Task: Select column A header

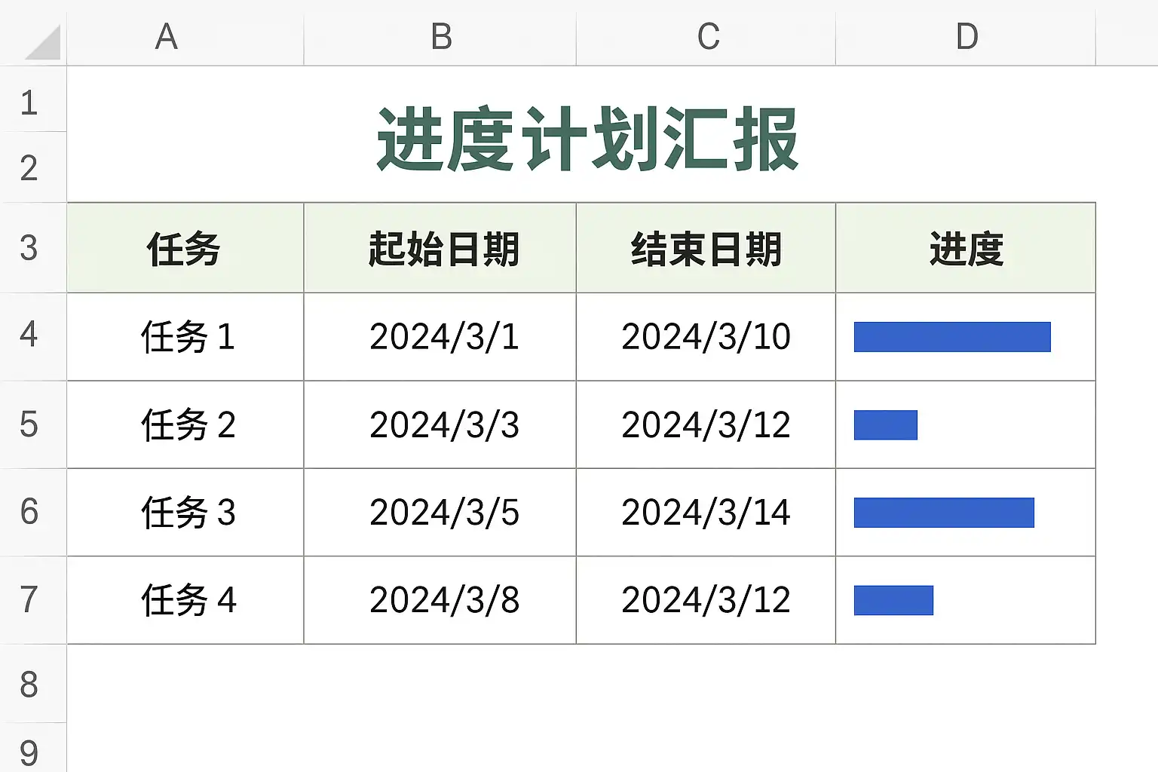Action: pyautogui.click(x=167, y=36)
